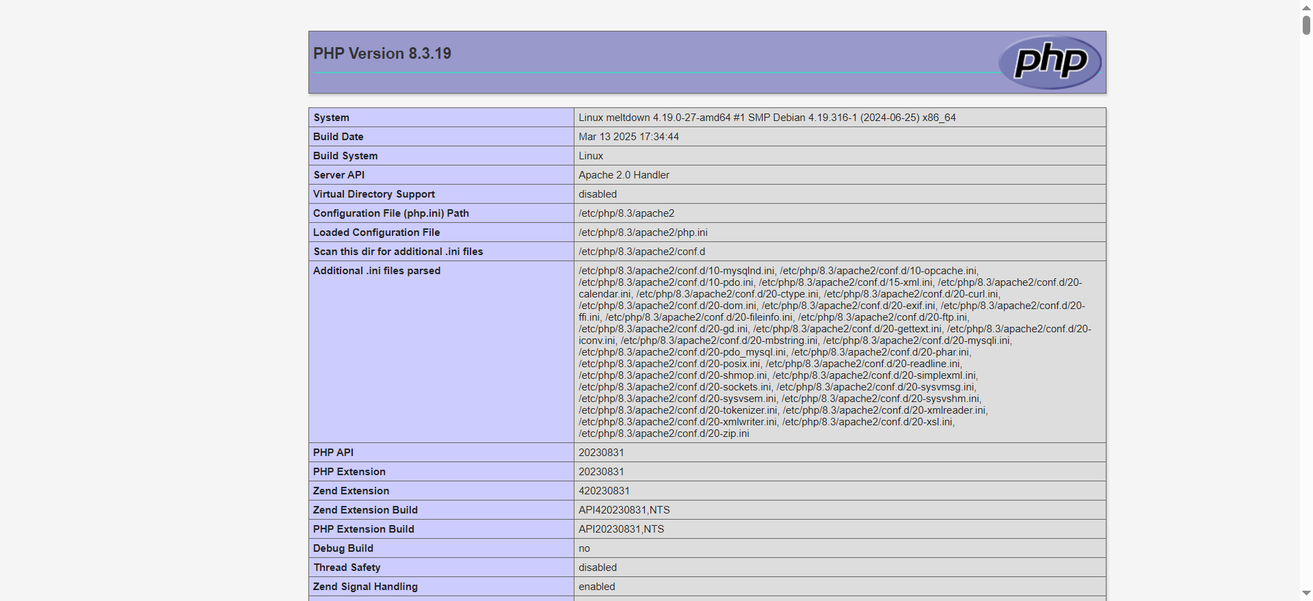The image size is (1313, 601).
Task: Click the Server API row label
Action: click(339, 175)
